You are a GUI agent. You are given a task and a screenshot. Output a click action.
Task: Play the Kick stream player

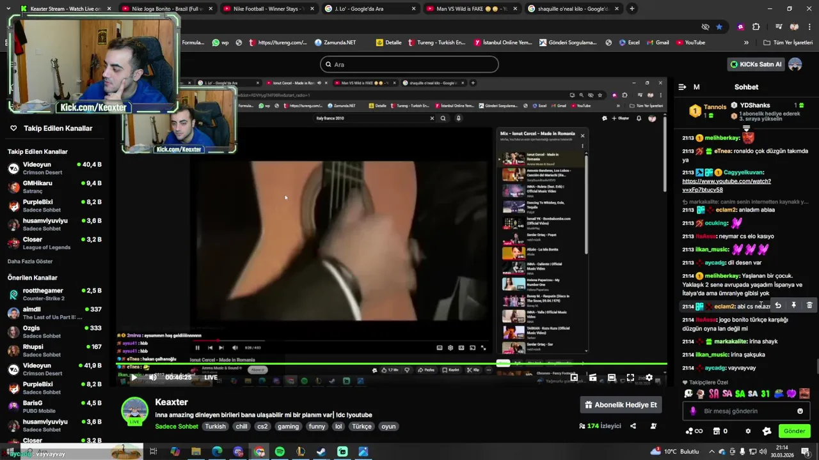click(134, 378)
